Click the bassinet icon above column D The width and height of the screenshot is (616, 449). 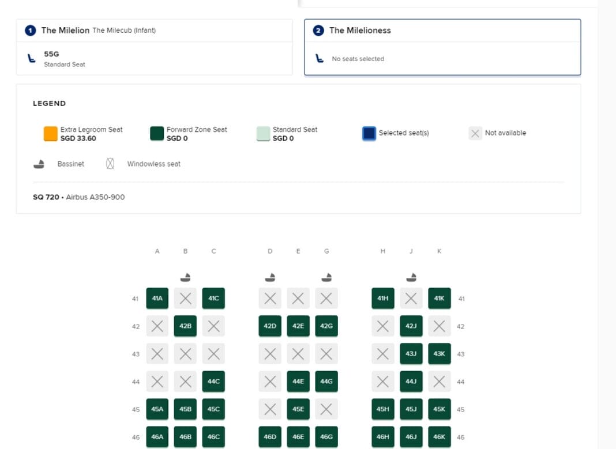coord(270,276)
